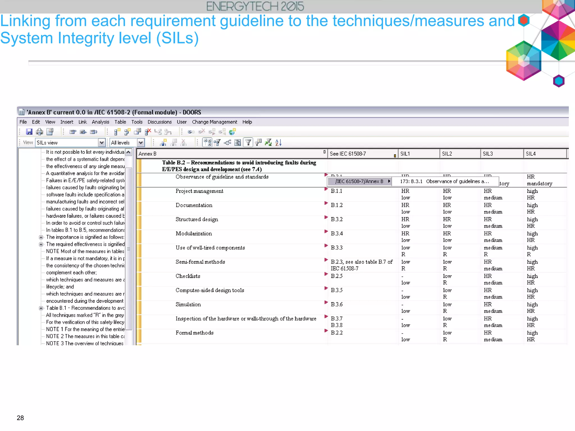Screen dimensions: 575x431
Task: Open the Analysis menu
Action: (101, 122)
